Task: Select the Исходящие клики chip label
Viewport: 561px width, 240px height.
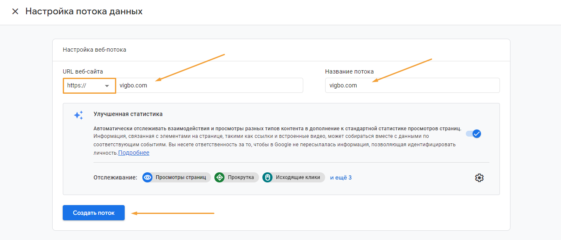Action: tap(298, 177)
